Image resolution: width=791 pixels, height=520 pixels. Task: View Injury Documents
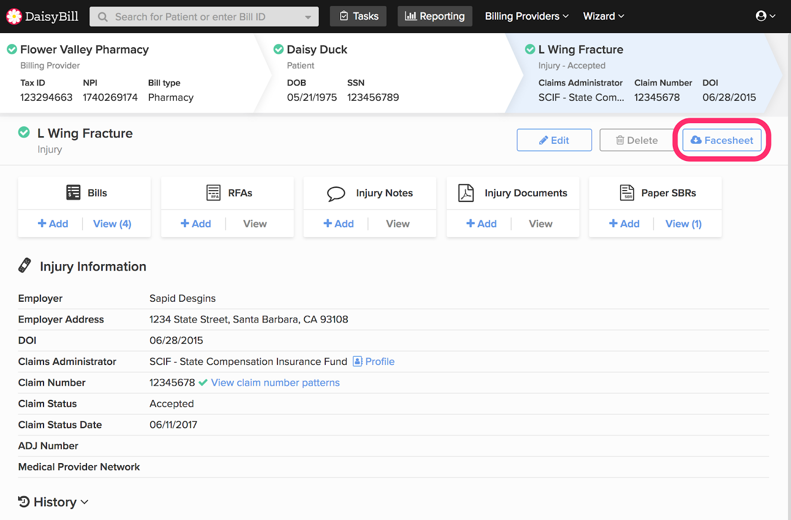541,224
